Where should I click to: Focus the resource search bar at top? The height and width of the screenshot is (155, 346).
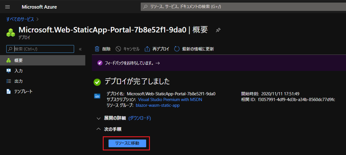tap(243, 6)
